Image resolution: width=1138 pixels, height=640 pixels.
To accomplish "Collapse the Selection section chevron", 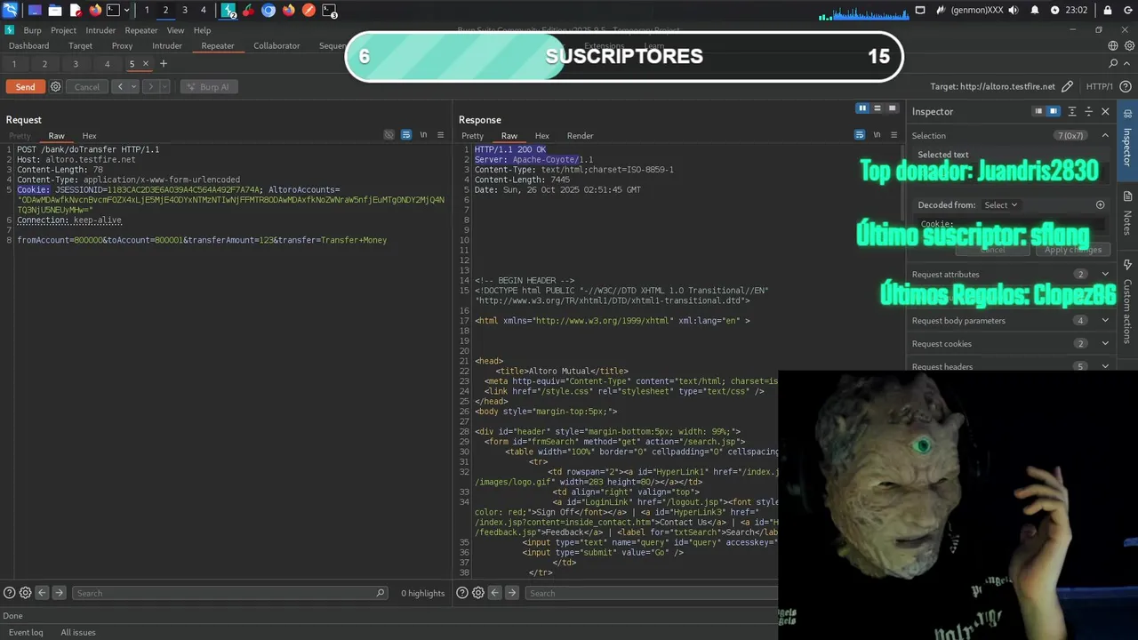I will [x=1105, y=136].
